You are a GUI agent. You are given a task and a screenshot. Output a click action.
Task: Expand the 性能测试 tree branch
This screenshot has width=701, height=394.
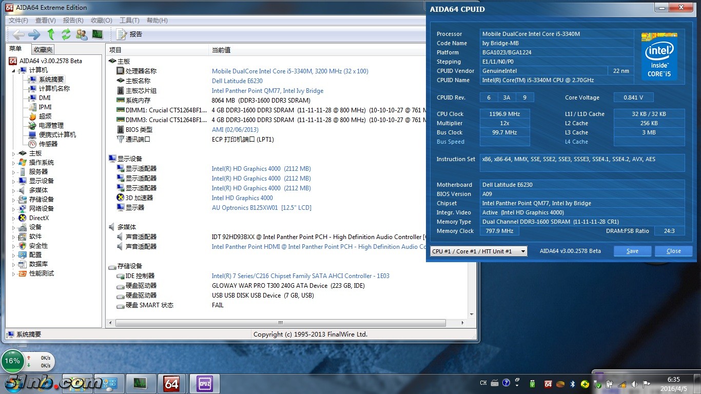(x=14, y=273)
